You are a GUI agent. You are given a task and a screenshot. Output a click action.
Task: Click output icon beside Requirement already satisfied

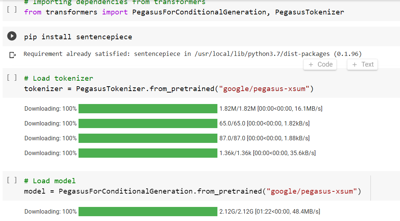coord(13,55)
